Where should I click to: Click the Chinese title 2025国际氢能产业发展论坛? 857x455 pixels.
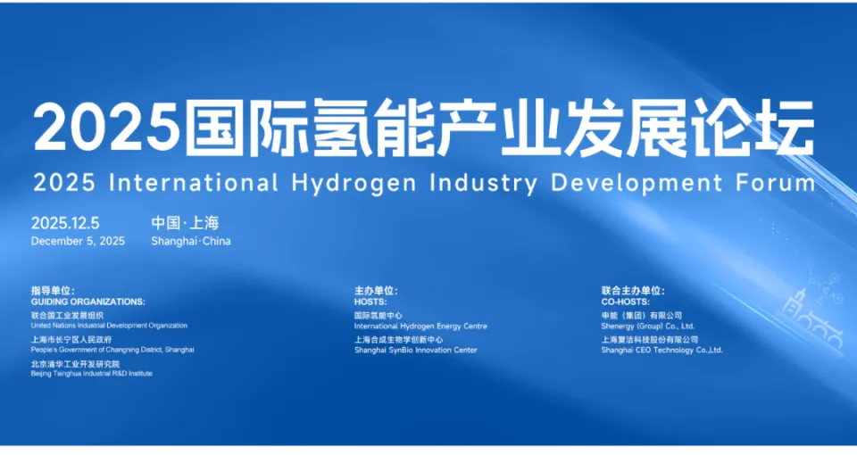[x=424, y=128]
